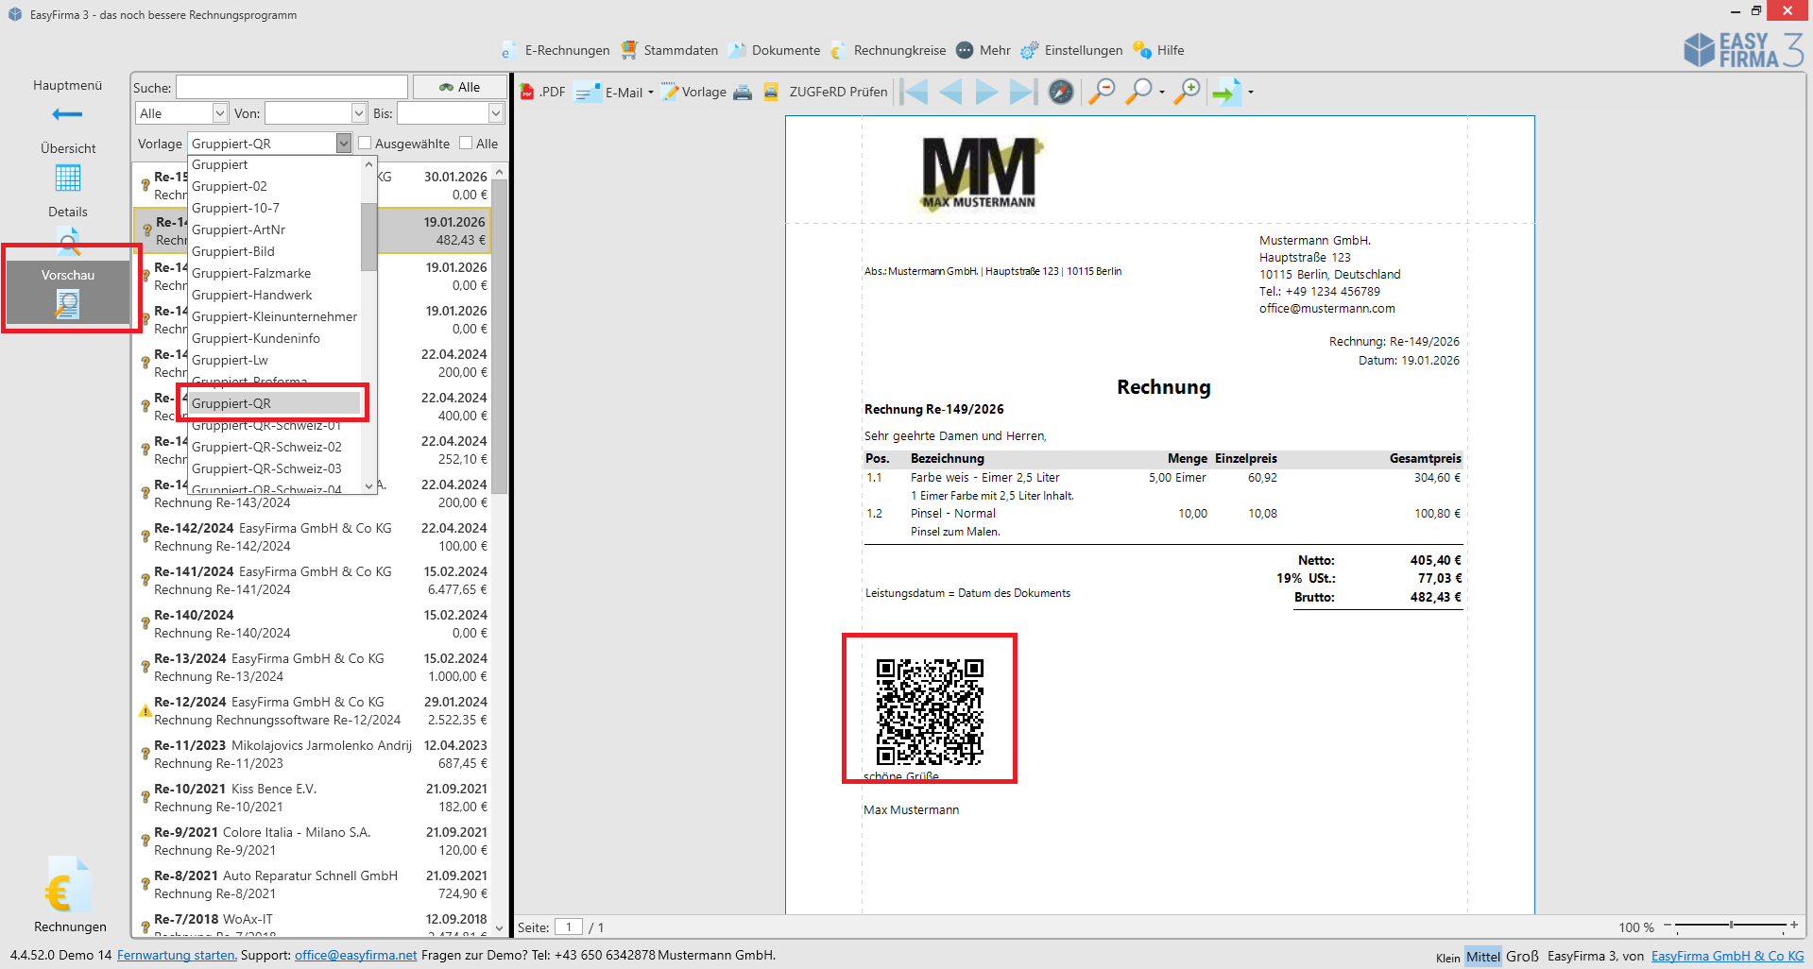Screen dimensions: 1813x969
Task: Open the Von date dropdown
Action: (x=359, y=113)
